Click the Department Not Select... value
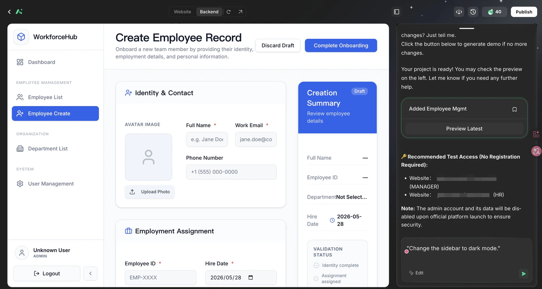This screenshot has height=289, width=542. coord(351,197)
